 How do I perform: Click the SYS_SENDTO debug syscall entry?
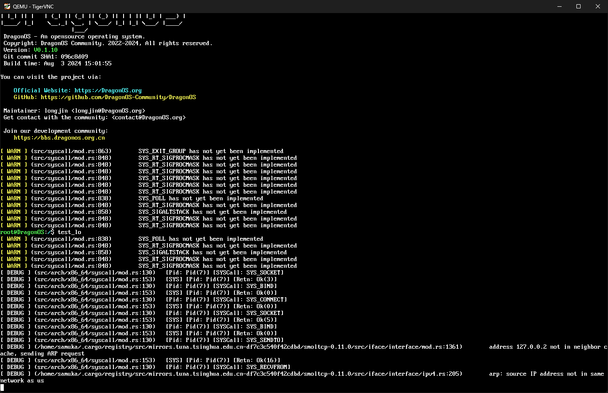pyautogui.click(x=265, y=340)
